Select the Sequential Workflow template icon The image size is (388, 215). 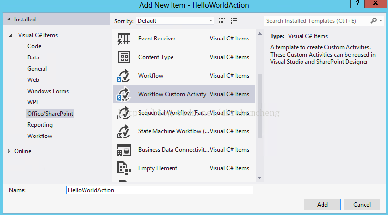click(124, 113)
